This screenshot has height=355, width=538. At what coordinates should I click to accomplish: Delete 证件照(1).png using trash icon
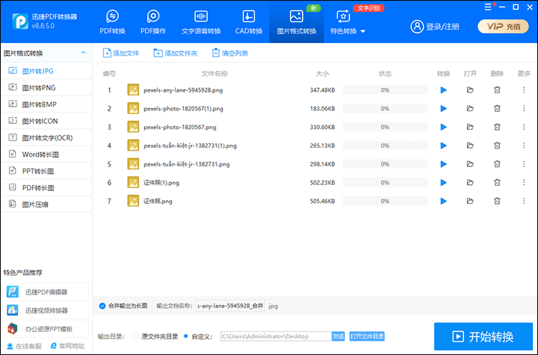497,183
